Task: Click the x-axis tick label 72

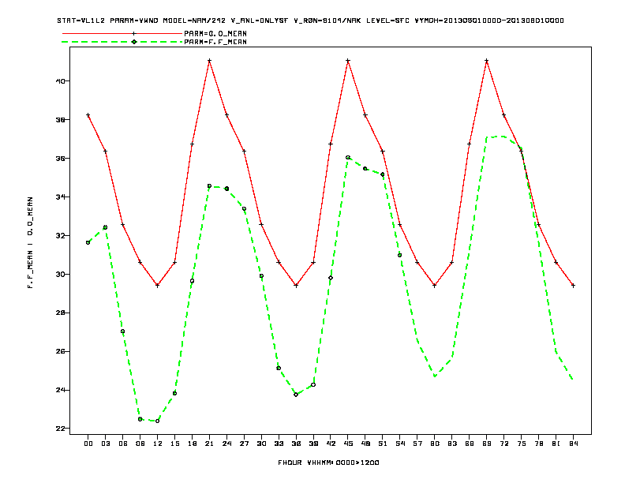Action: point(503,444)
